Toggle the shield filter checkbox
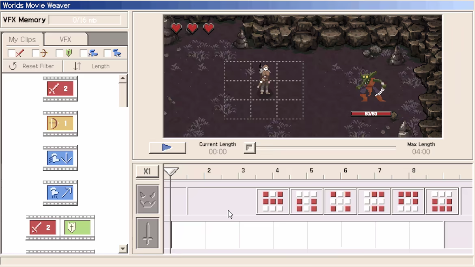 59,54
